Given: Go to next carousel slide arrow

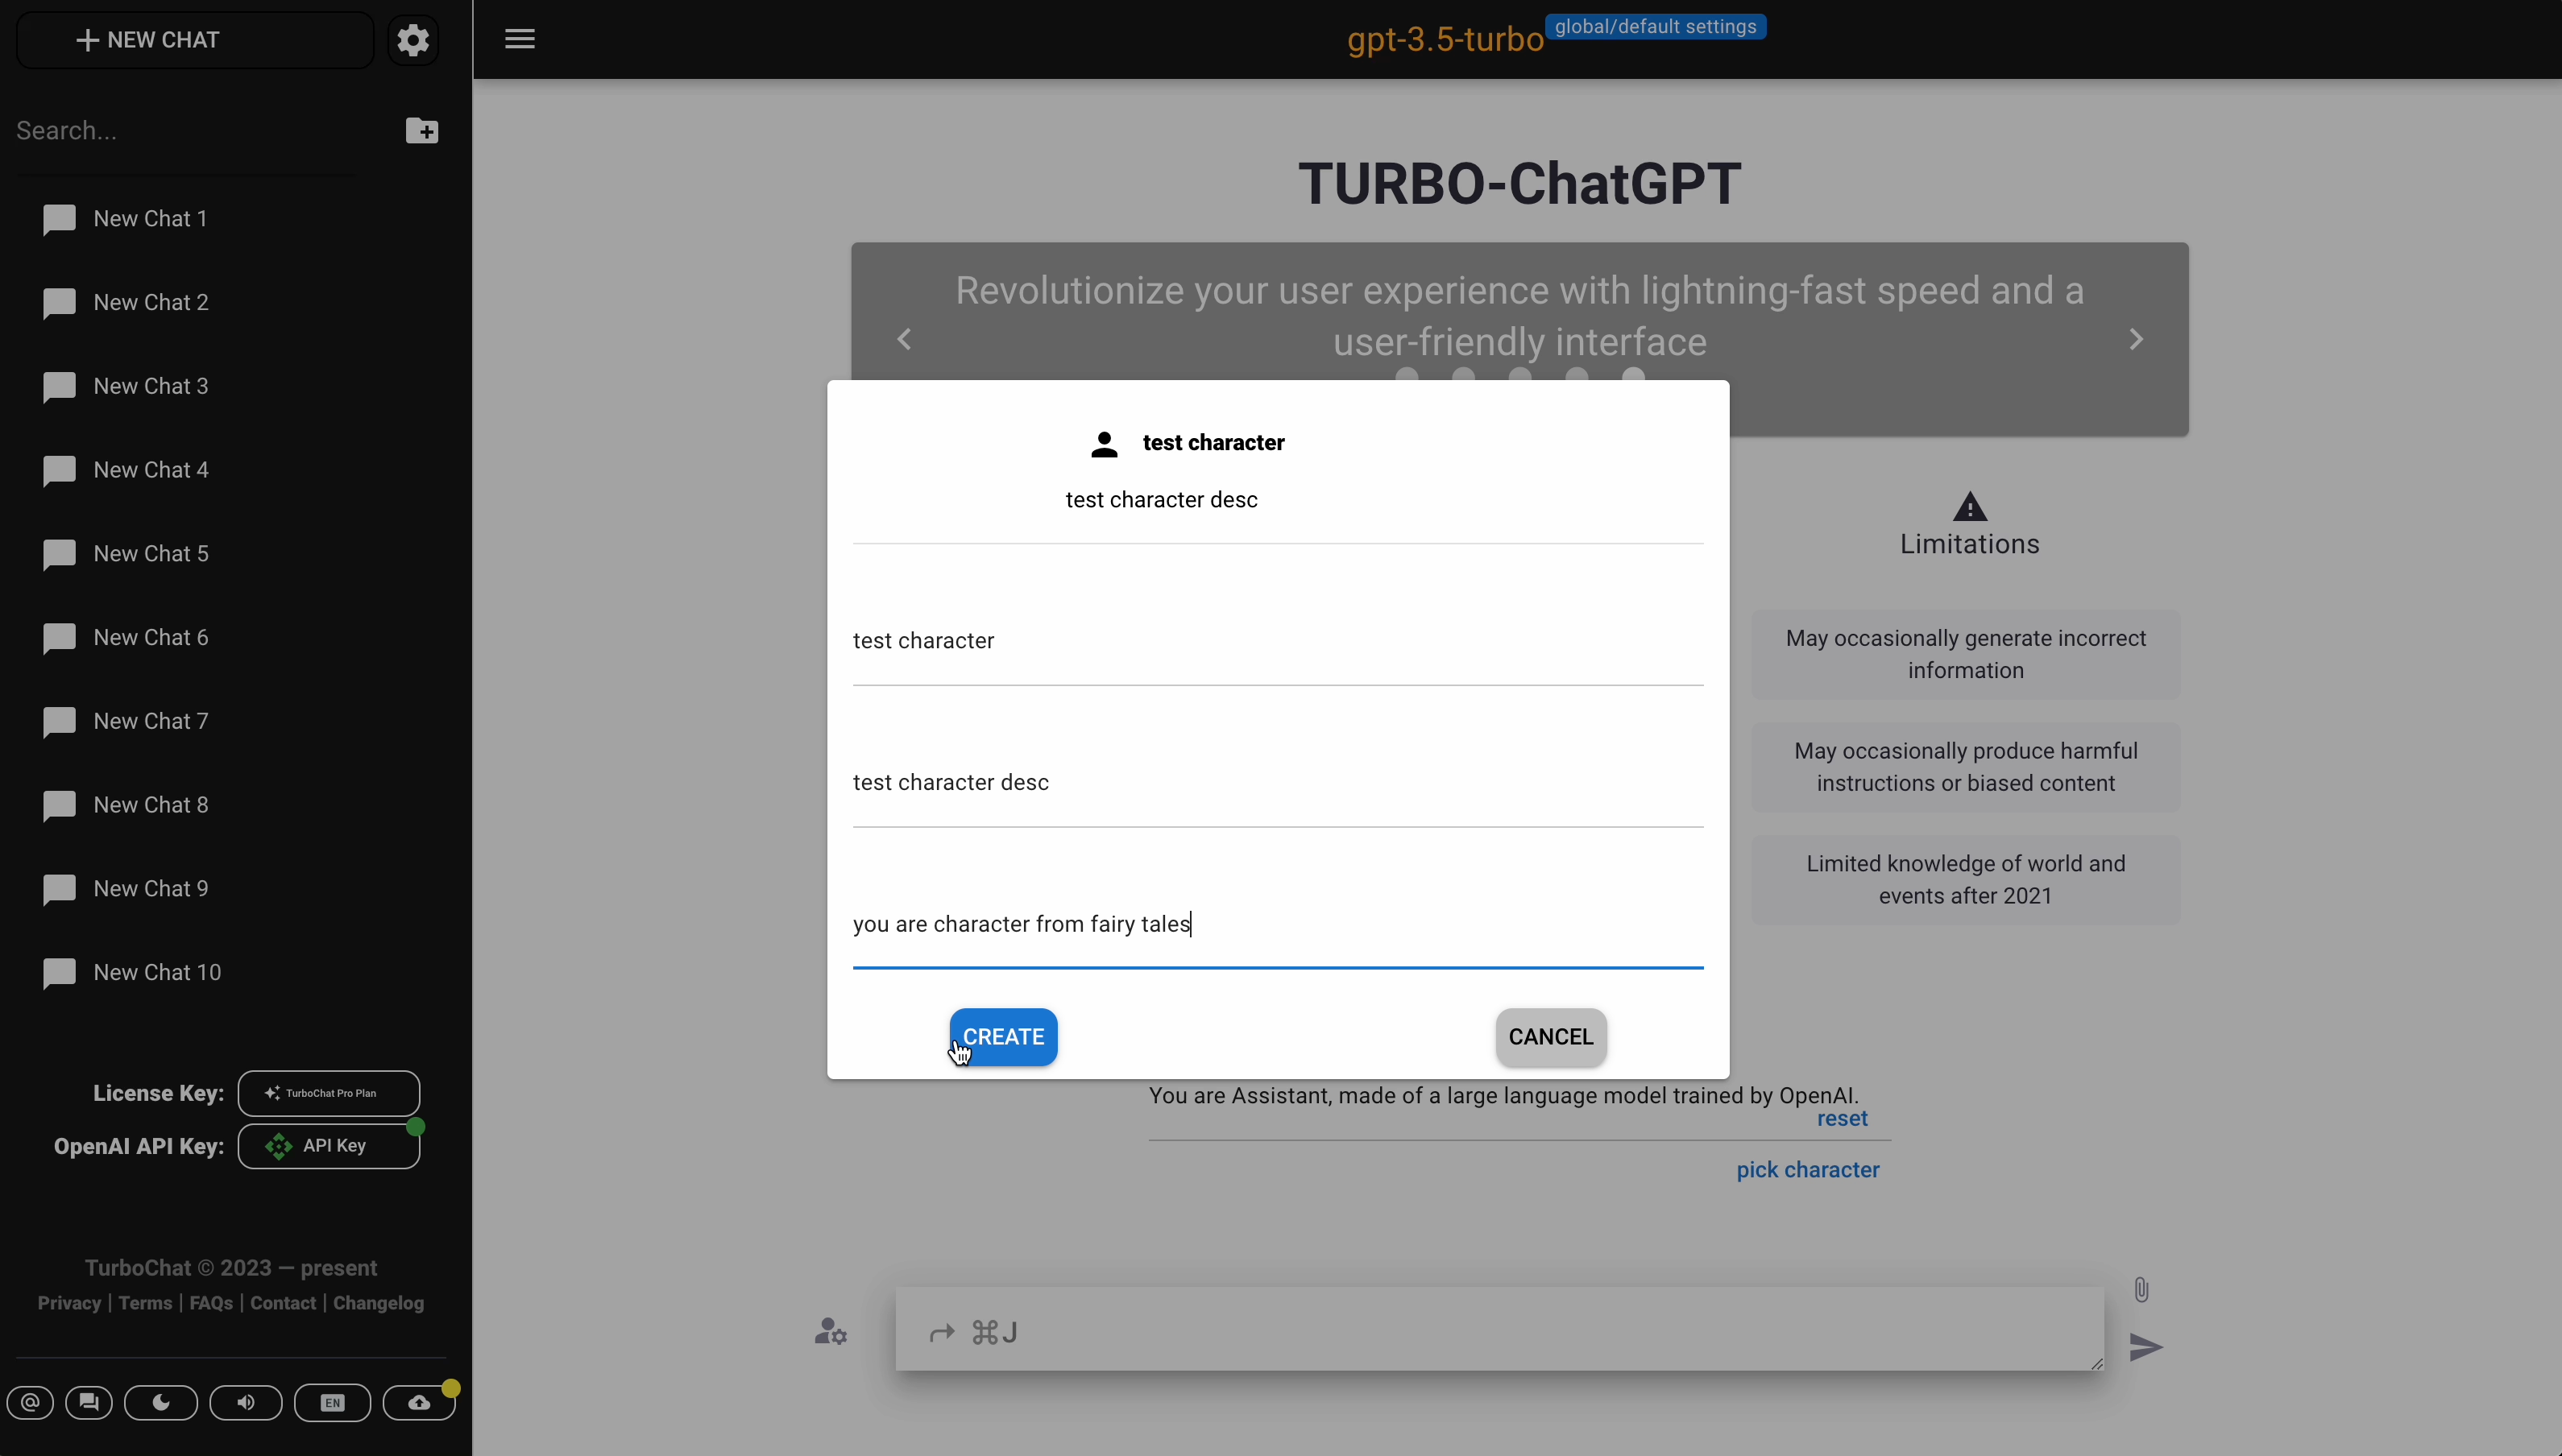Looking at the screenshot, I should [x=2136, y=339].
